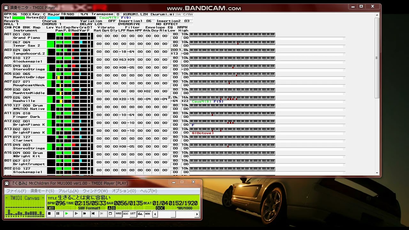Click the TMIDI Canvas level display
This screenshot has width=409, height=230.
click(25, 206)
